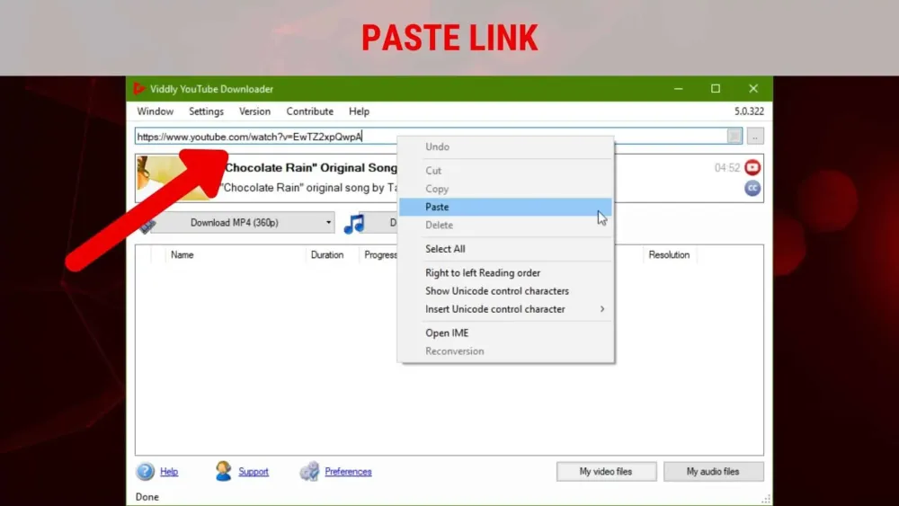The height and width of the screenshot is (506, 899).
Task: Follow the Support link
Action: pyautogui.click(x=254, y=472)
